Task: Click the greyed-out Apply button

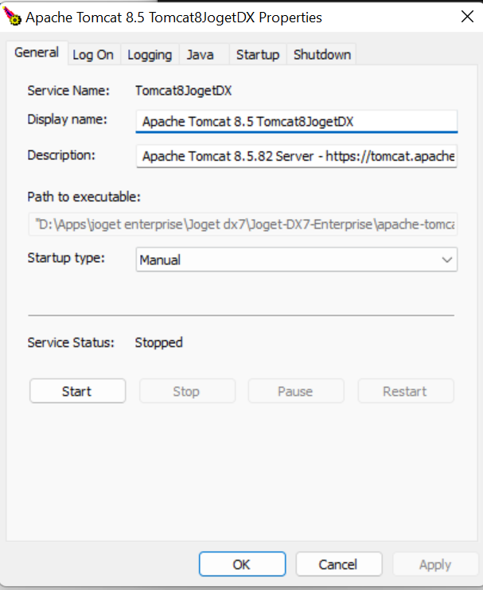Action: 435,565
